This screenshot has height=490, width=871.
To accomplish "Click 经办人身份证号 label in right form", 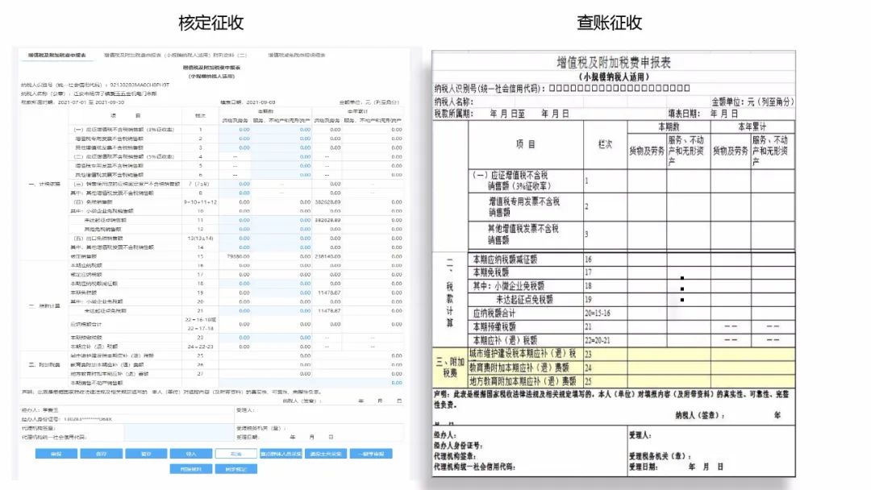I will [458, 446].
